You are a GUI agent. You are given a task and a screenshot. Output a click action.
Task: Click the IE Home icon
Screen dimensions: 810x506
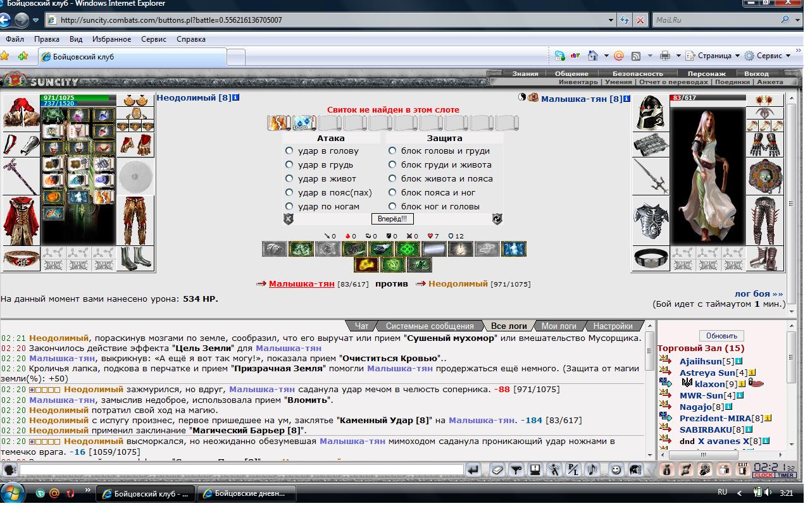point(593,56)
